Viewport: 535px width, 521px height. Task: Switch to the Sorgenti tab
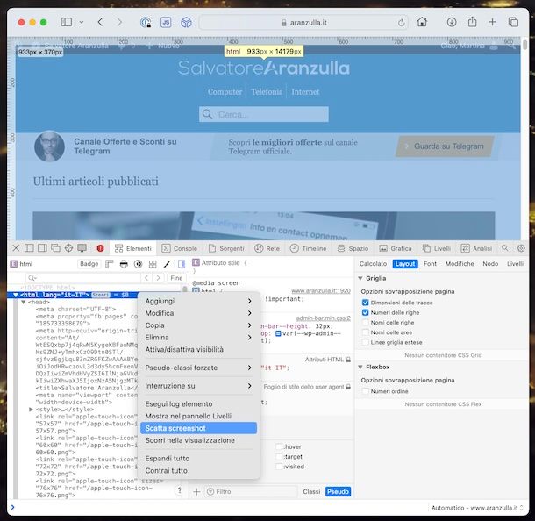[226, 248]
